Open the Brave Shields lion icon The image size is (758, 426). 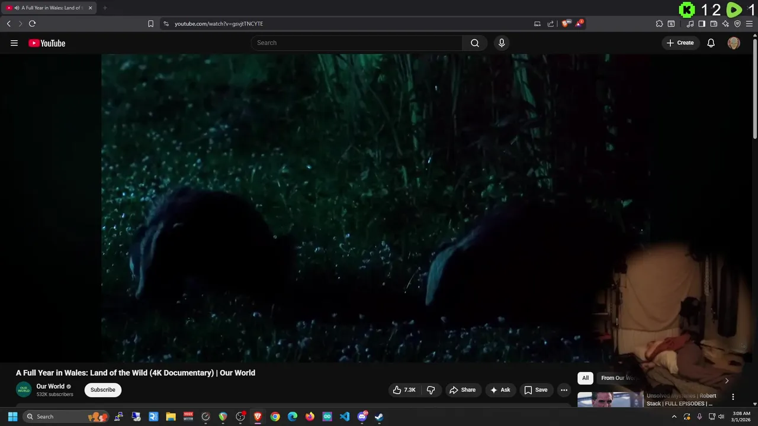[566, 24]
